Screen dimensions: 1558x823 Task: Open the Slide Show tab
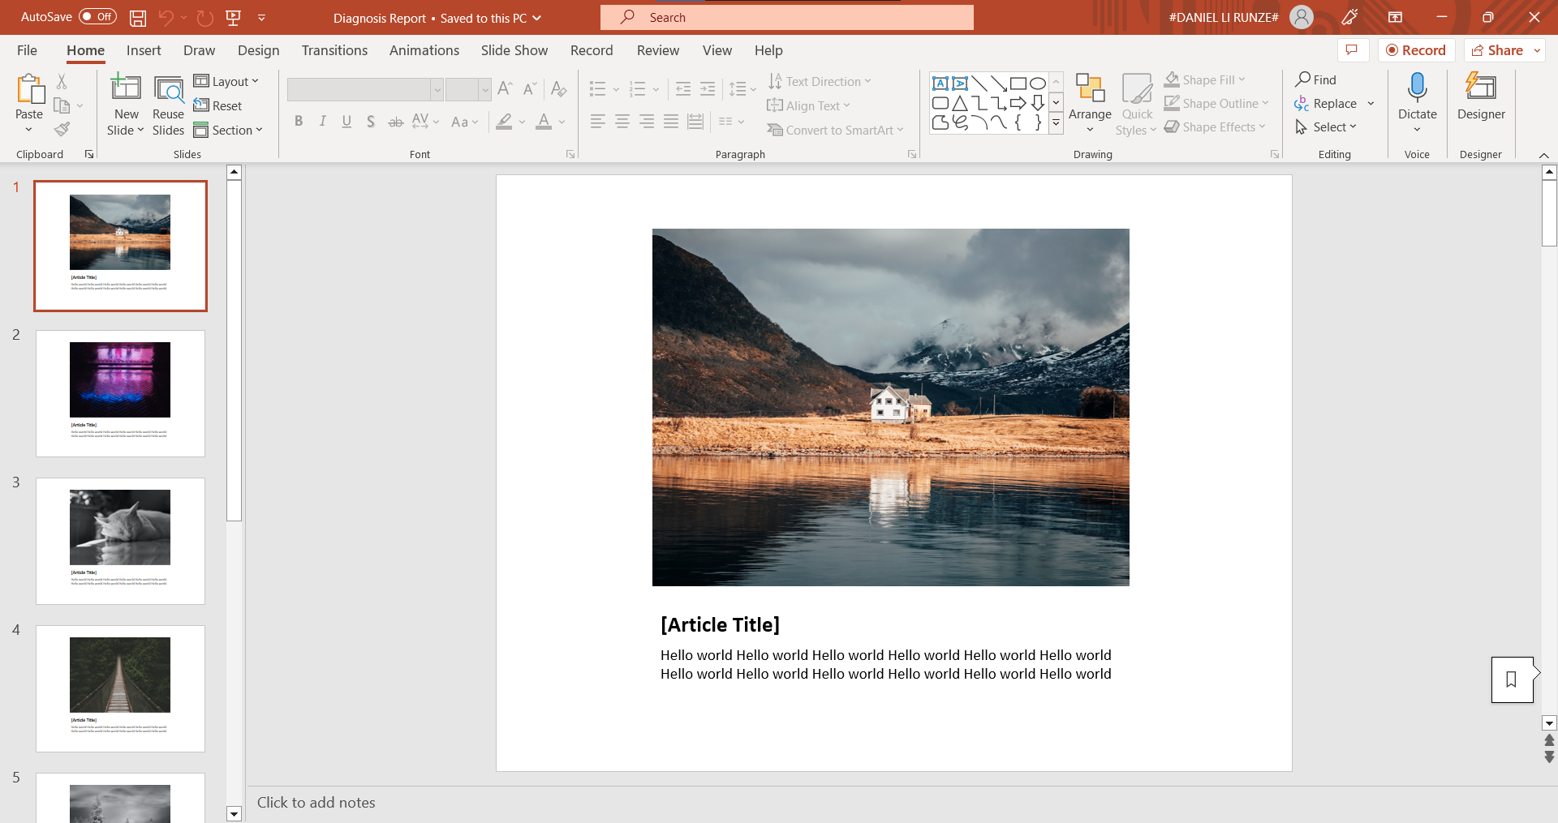click(x=514, y=50)
